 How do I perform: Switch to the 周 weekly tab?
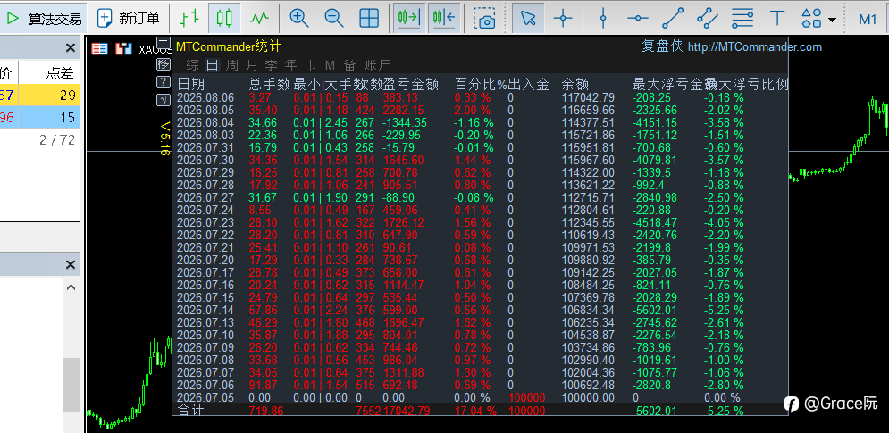(x=232, y=64)
